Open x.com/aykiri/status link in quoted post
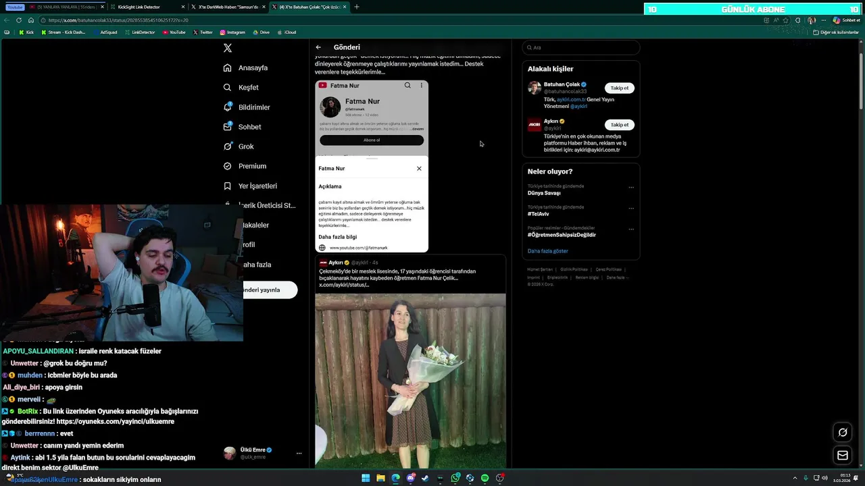865x486 pixels. click(344, 285)
